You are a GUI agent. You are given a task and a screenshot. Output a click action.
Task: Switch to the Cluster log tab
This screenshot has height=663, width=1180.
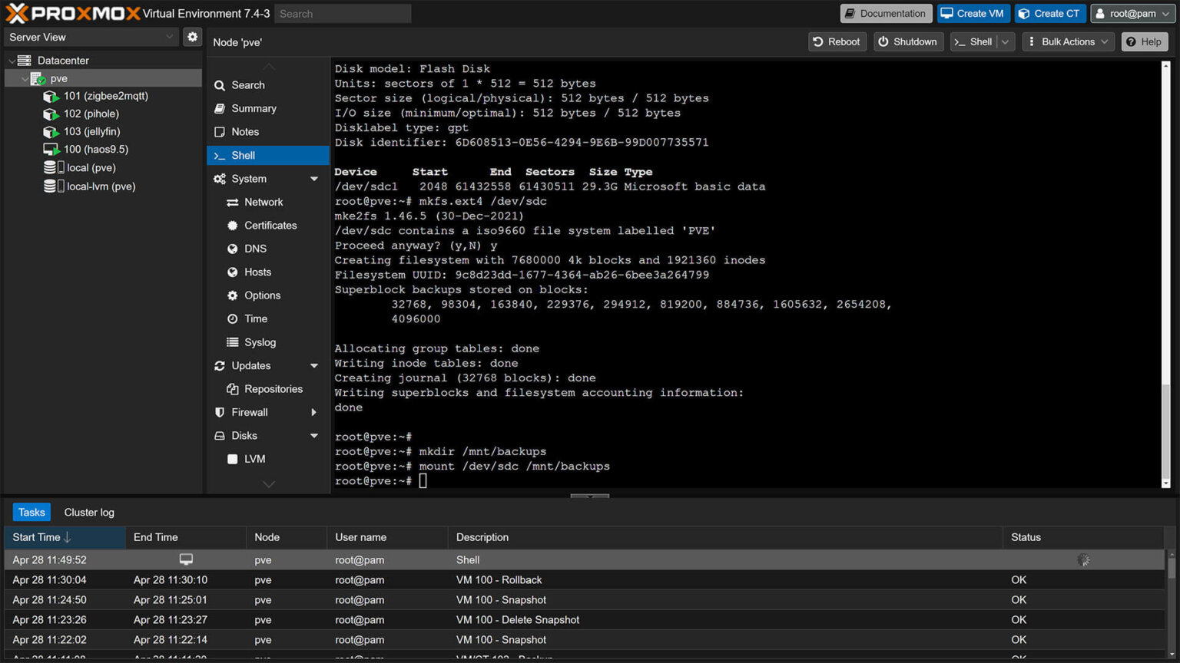tap(88, 512)
